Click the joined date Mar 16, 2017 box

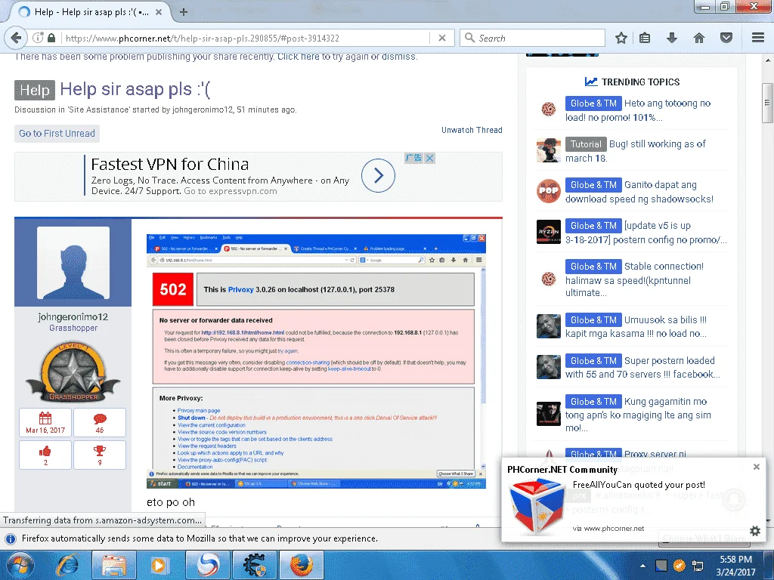45,423
